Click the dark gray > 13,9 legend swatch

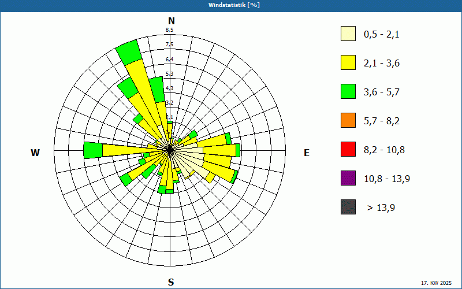(348, 207)
